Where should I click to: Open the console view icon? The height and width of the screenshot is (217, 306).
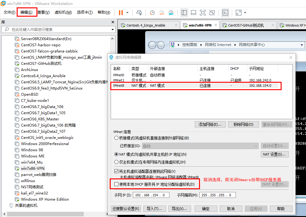(225, 13)
